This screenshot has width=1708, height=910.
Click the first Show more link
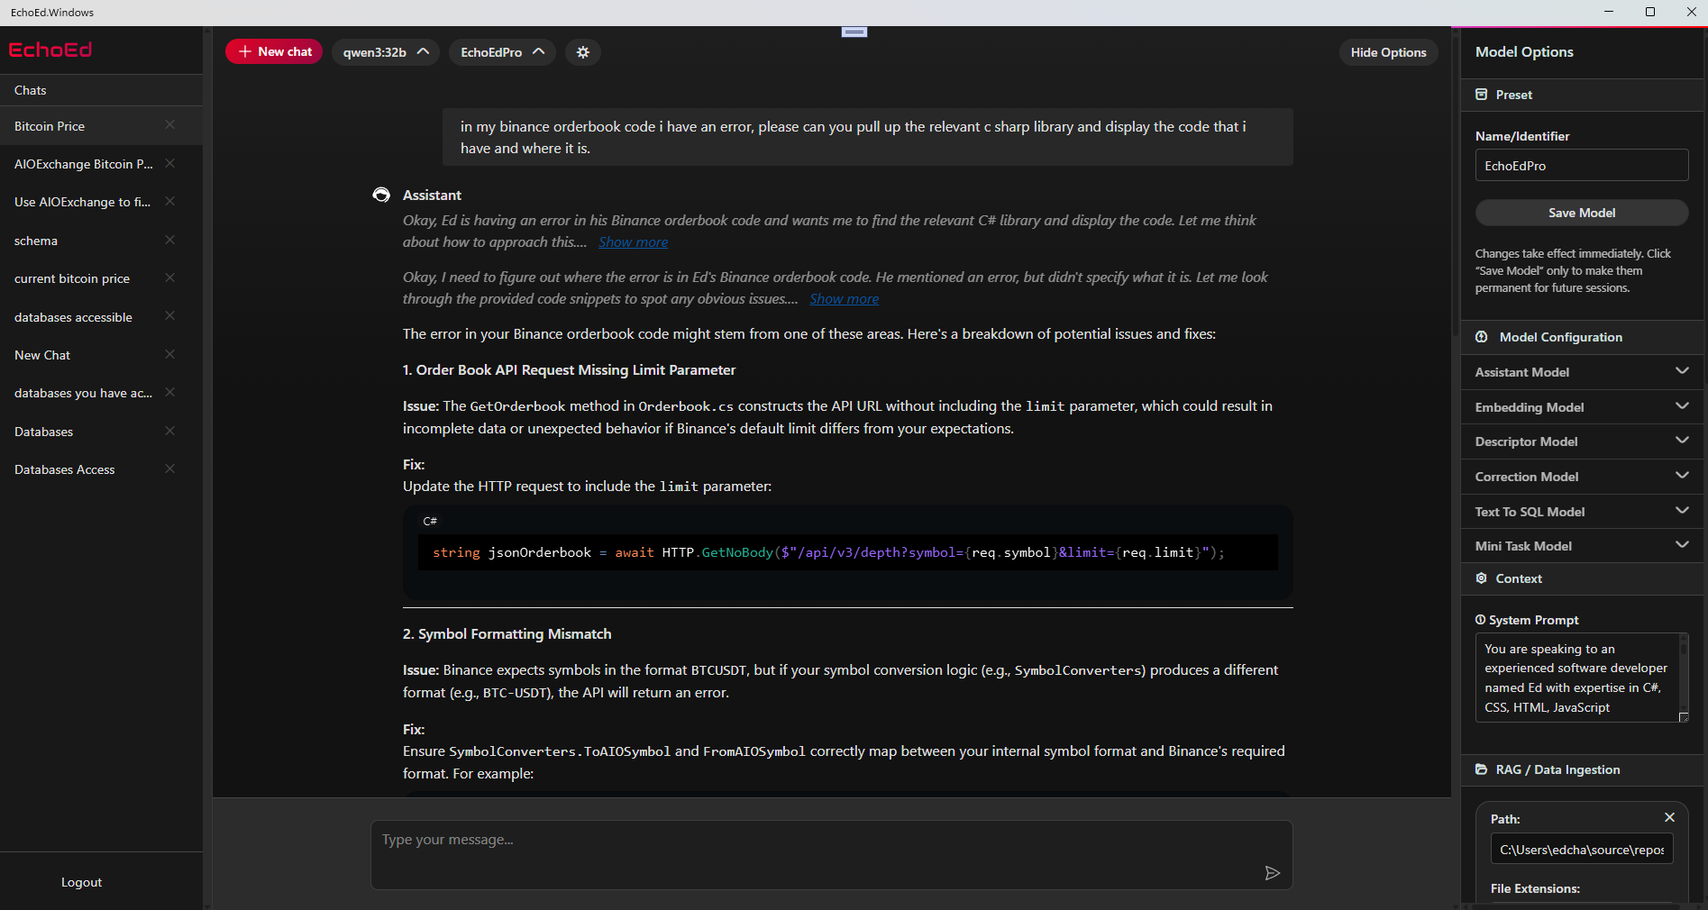coord(633,242)
